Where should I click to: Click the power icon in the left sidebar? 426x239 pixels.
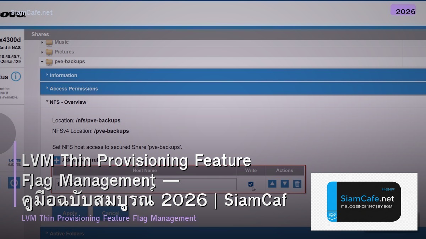pos(13,183)
